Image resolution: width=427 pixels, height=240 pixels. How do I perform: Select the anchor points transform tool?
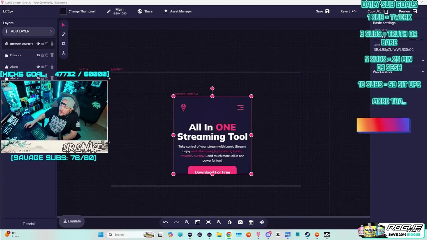pos(63,53)
